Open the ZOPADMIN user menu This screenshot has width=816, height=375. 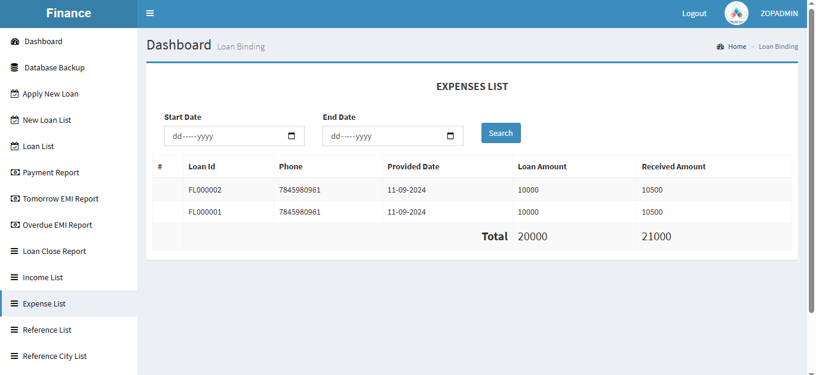(x=779, y=14)
